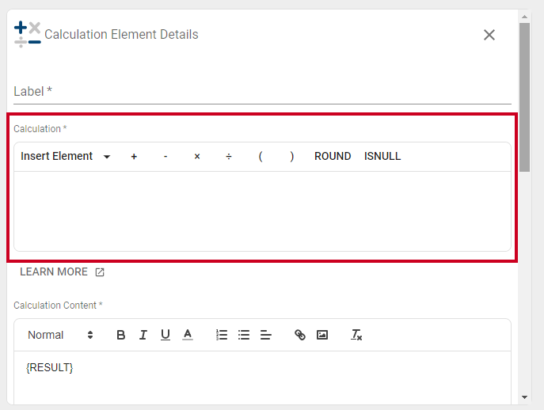Screen dimensions: 544x410
Task: Insert an image into content
Action: (322, 335)
